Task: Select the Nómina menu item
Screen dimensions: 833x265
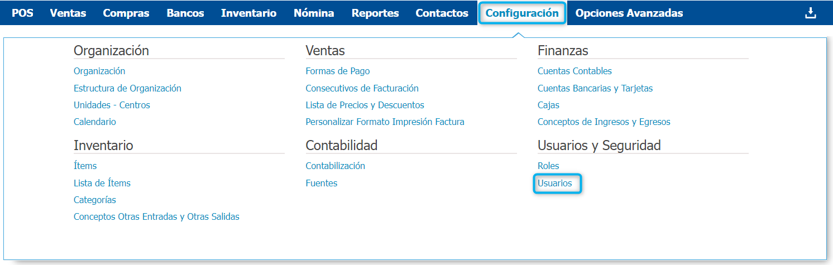Action: click(x=314, y=13)
